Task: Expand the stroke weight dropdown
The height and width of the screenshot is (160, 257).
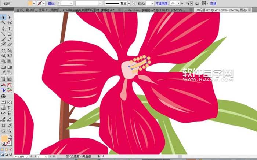Action: tap(71, 3)
